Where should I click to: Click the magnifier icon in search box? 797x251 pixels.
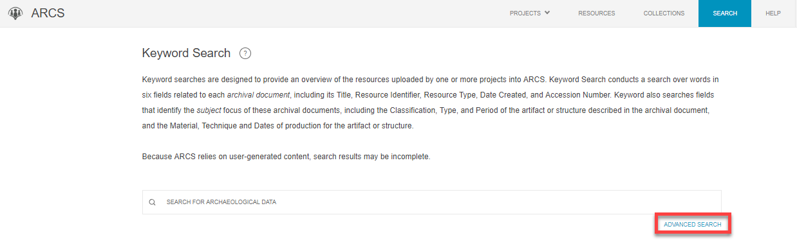(153, 202)
